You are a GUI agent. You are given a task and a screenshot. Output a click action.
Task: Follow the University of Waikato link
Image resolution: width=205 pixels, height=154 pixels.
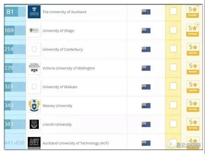coord(60,87)
